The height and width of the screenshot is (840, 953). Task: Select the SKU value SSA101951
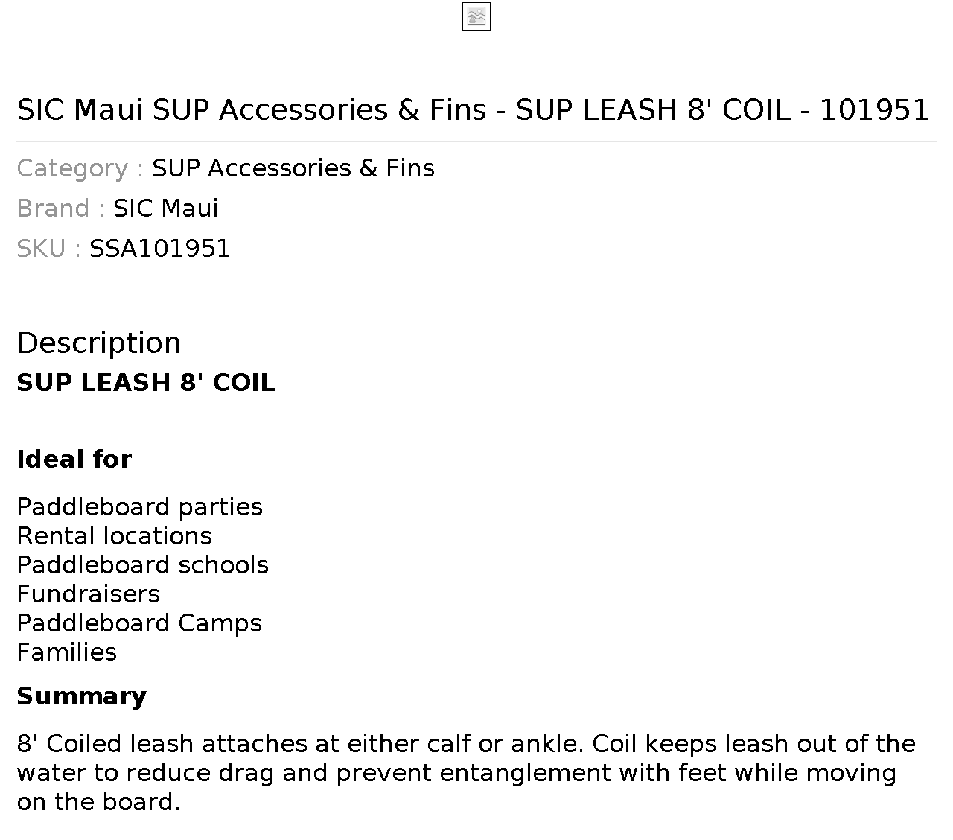[x=159, y=249]
